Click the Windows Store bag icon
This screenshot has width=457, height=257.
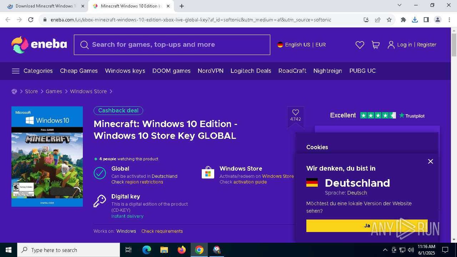(x=208, y=173)
